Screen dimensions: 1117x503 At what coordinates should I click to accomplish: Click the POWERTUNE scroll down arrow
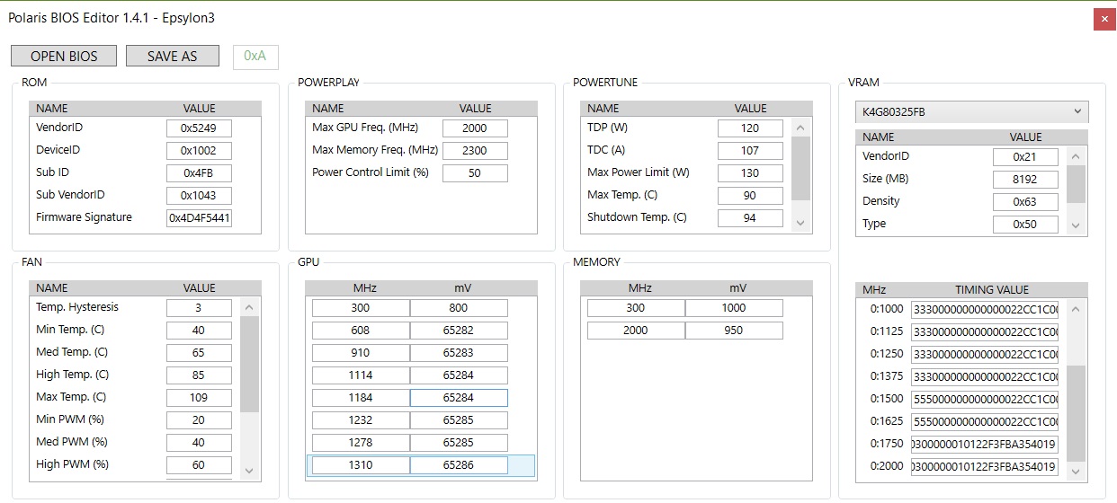coord(800,222)
